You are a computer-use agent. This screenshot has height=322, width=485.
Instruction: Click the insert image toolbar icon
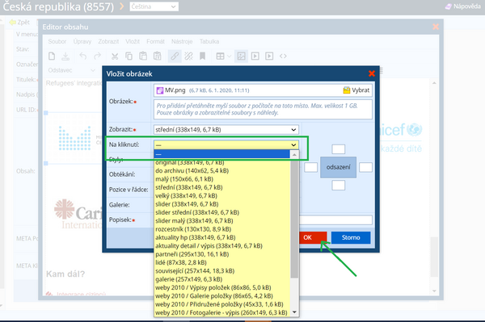(x=241, y=56)
